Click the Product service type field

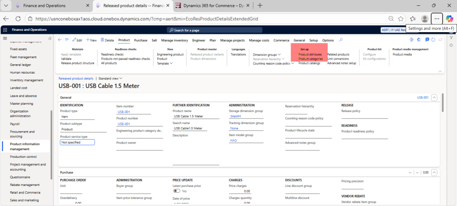pyautogui.click(x=77, y=142)
